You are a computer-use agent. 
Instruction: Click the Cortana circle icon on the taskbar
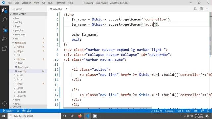[x=65, y=116]
